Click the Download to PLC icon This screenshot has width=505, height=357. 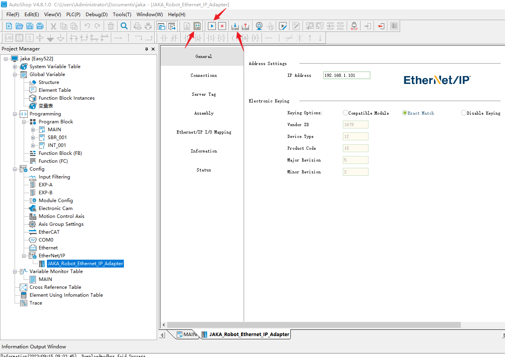(x=235, y=26)
